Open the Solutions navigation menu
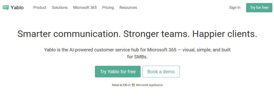274x96 pixels. tap(60, 8)
